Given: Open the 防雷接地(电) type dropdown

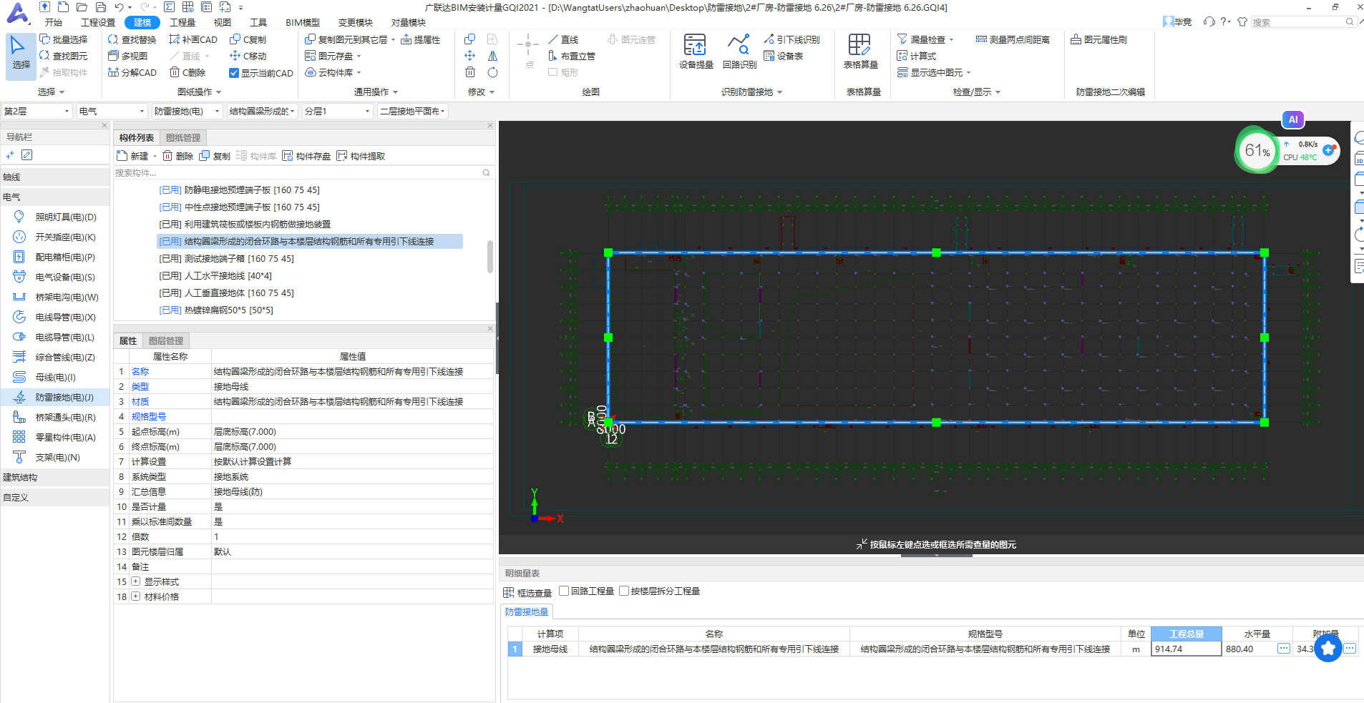Looking at the screenshot, I should tap(187, 111).
